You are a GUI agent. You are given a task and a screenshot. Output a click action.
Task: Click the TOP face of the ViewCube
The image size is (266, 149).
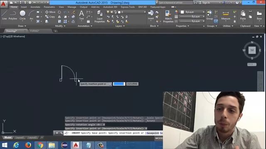[252, 50]
